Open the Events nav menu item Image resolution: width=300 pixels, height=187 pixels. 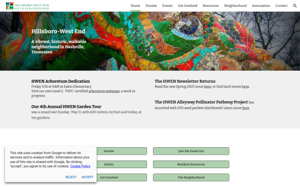(167, 5)
